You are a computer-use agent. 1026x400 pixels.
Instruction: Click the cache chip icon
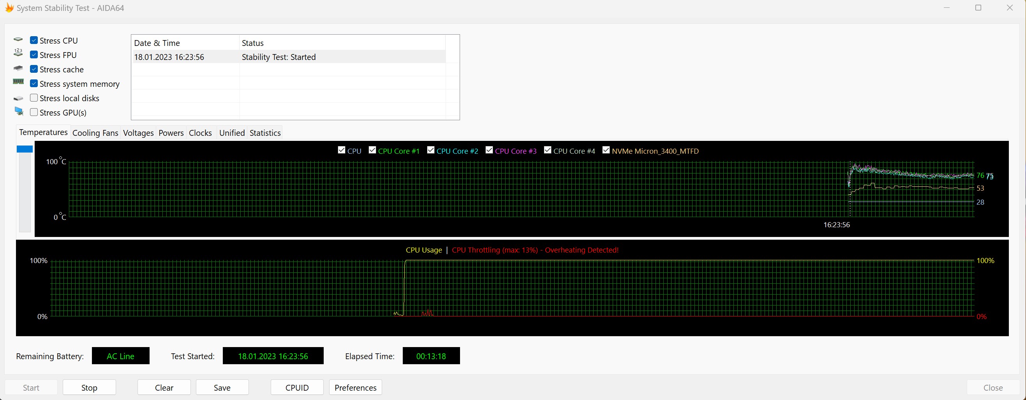point(18,68)
